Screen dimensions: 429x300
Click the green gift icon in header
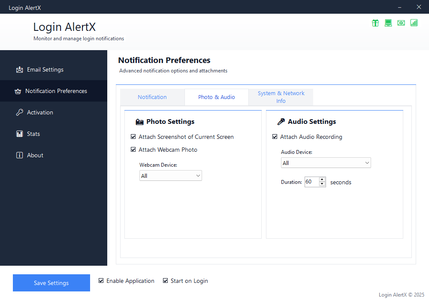point(375,23)
